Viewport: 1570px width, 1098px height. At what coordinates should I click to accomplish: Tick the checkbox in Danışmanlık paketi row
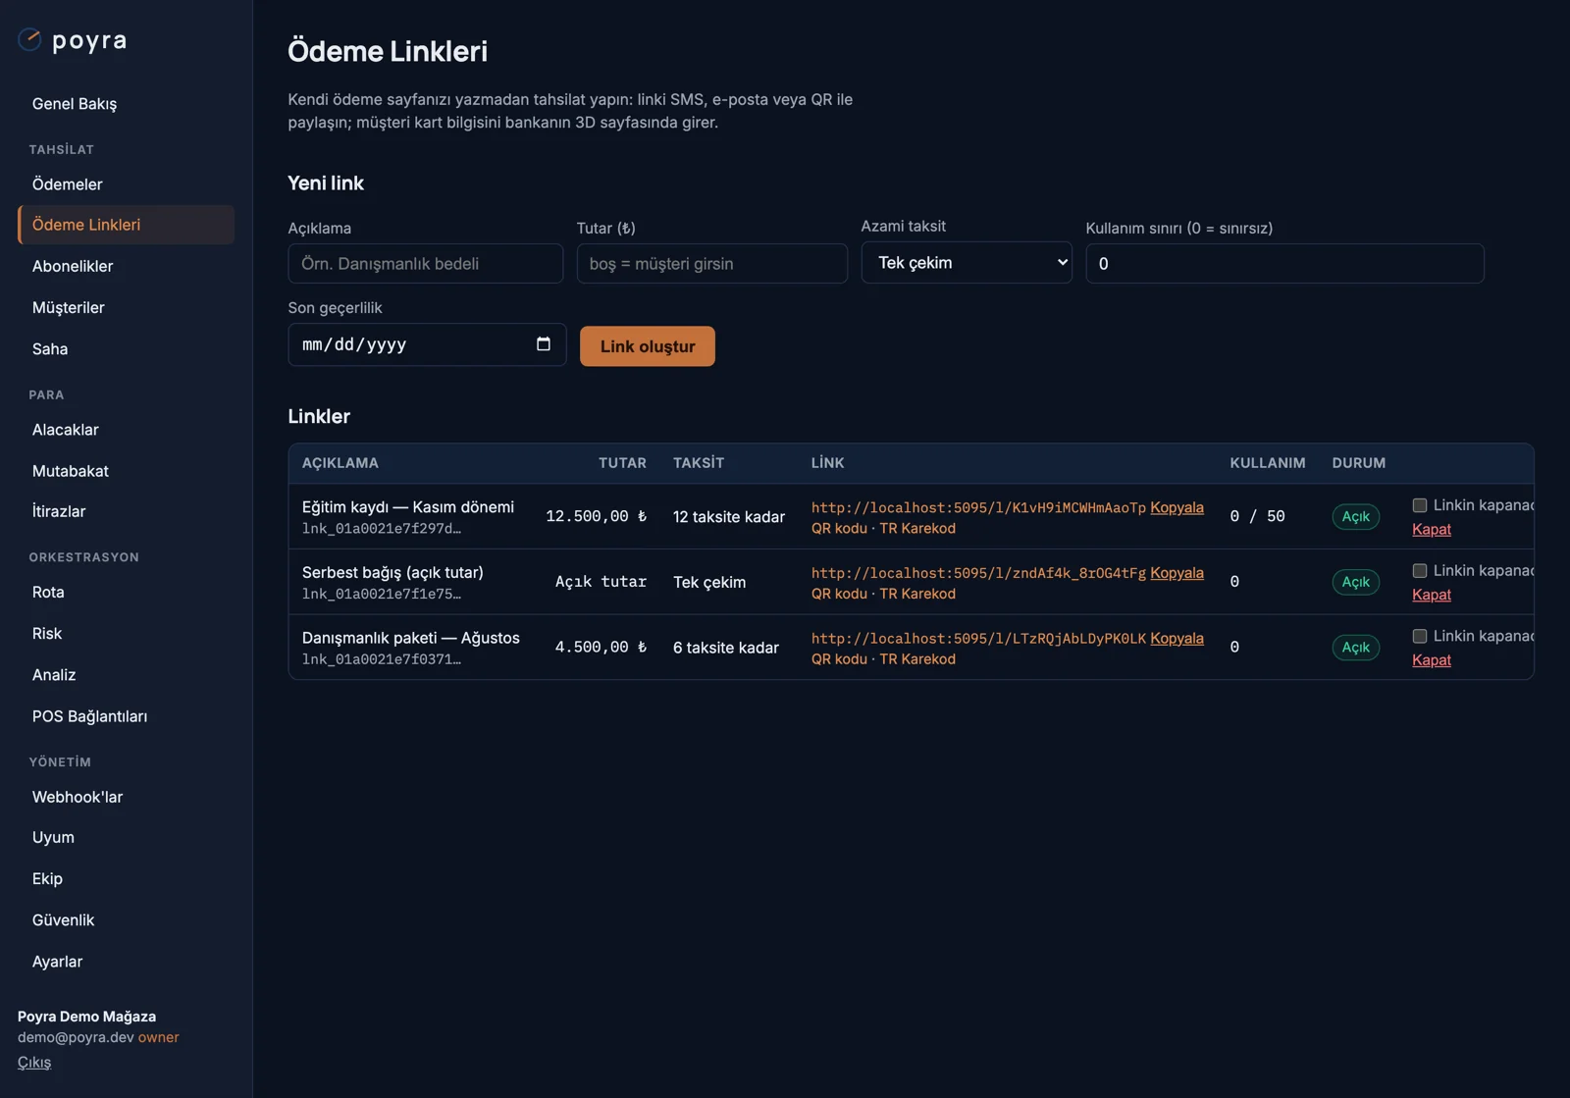point(1419,637)
